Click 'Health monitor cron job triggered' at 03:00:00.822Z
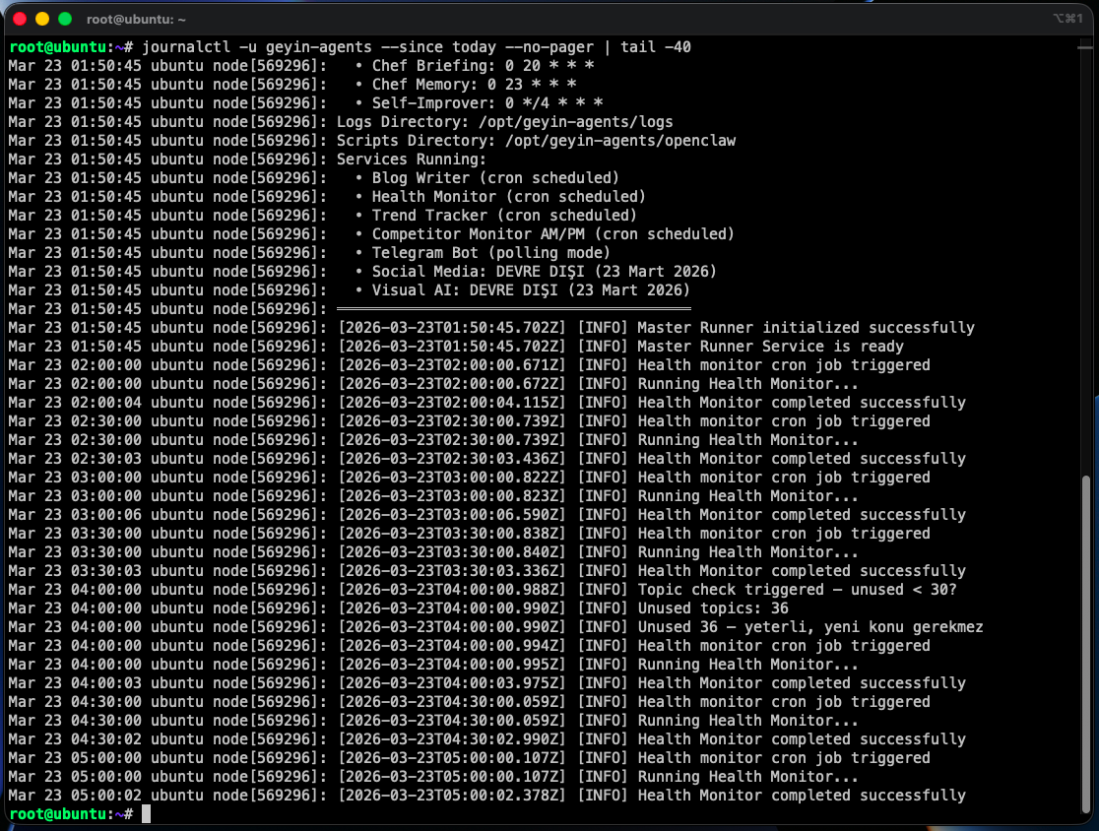This screenshot has height=831, width=1099. 784,478
